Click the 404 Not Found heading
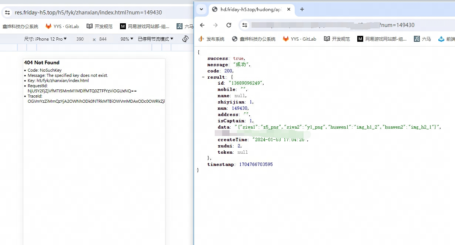455x245 pixels. click(x=42, y=62)
